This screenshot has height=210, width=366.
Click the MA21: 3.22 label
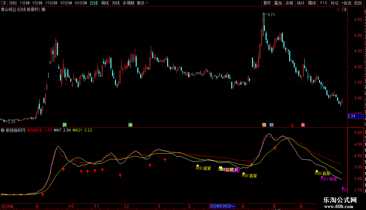pos(82,131)
